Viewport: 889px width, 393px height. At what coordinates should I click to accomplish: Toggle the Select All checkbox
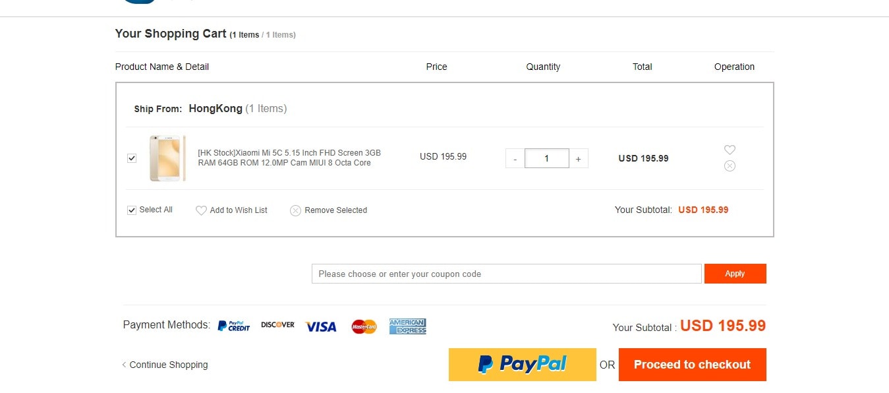click(x=132, y=210)
